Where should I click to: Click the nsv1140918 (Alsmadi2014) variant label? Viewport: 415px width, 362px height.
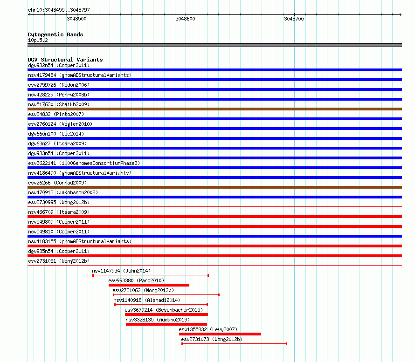(x=147, y=300)
